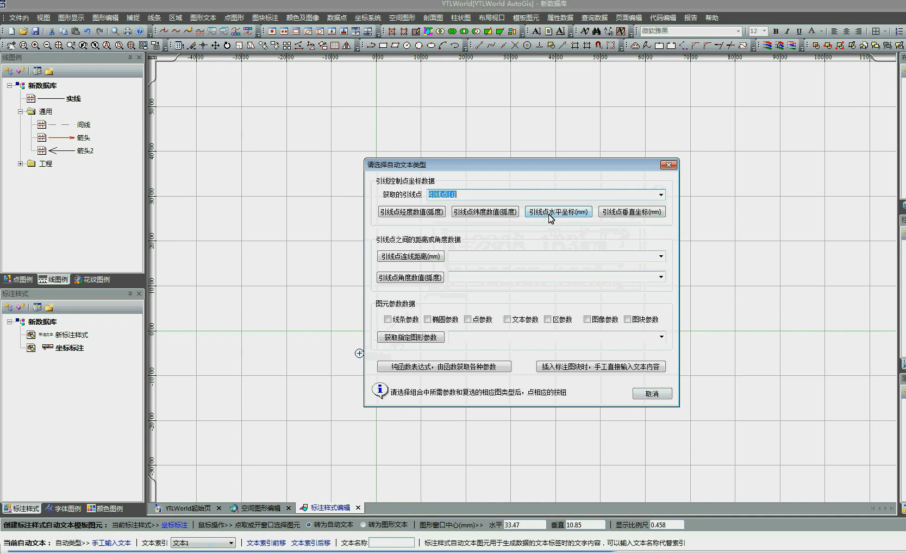Open the 帮助 menu
Viewport: 906px width, 554px height.
[x=712, y=18]
